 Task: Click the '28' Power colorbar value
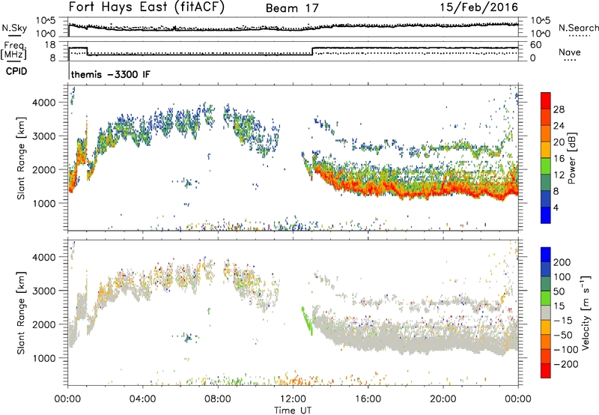(559, 109)
